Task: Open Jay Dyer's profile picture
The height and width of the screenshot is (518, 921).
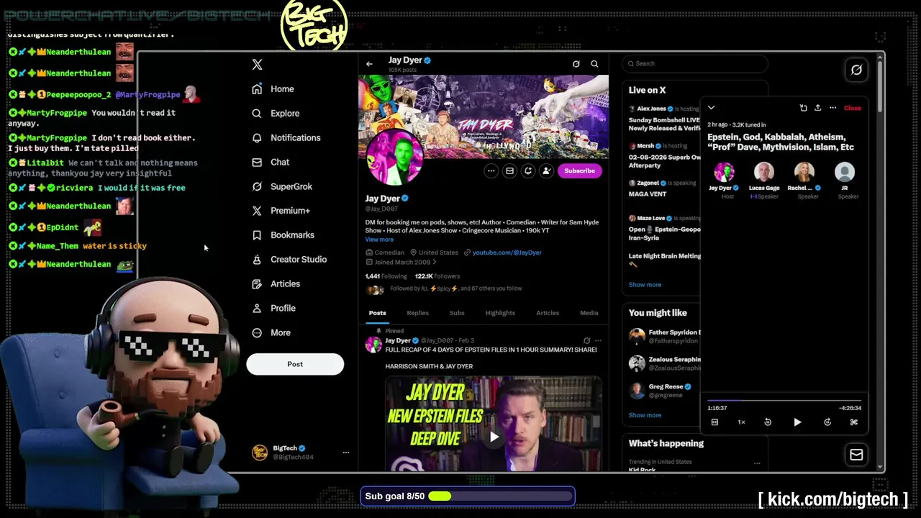Action: click(394, 157)
